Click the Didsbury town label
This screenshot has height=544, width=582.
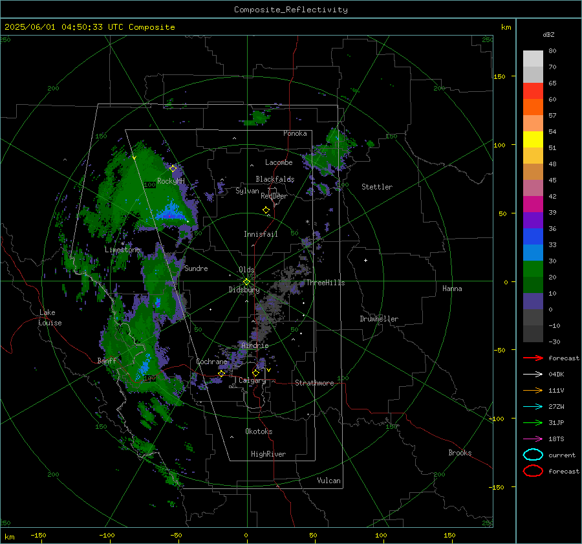244,290
